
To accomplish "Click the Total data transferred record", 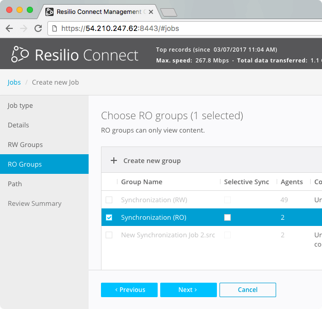I will (279, 60).
